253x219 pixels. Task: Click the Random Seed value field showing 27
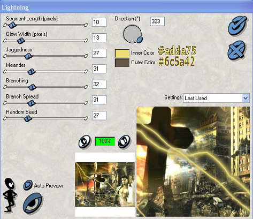[99, 116]
